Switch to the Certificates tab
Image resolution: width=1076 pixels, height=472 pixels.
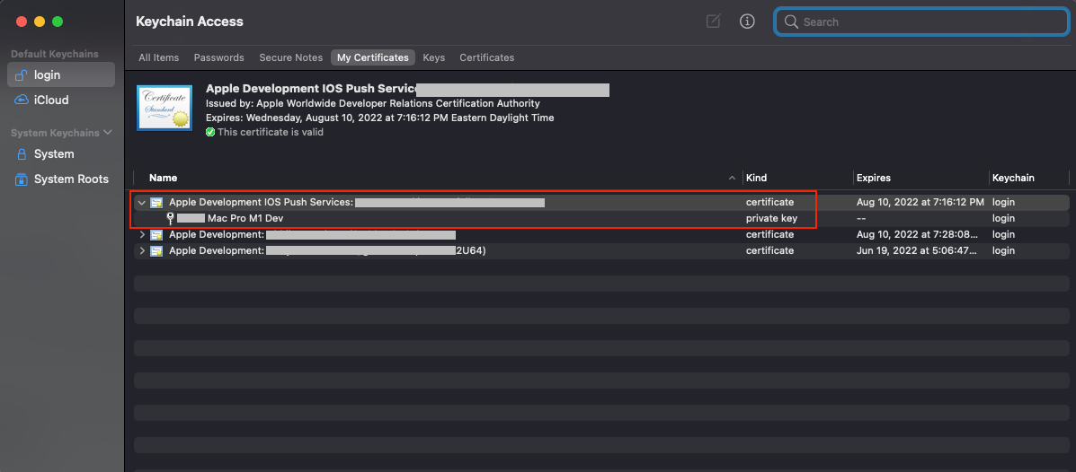click(486, 57)
